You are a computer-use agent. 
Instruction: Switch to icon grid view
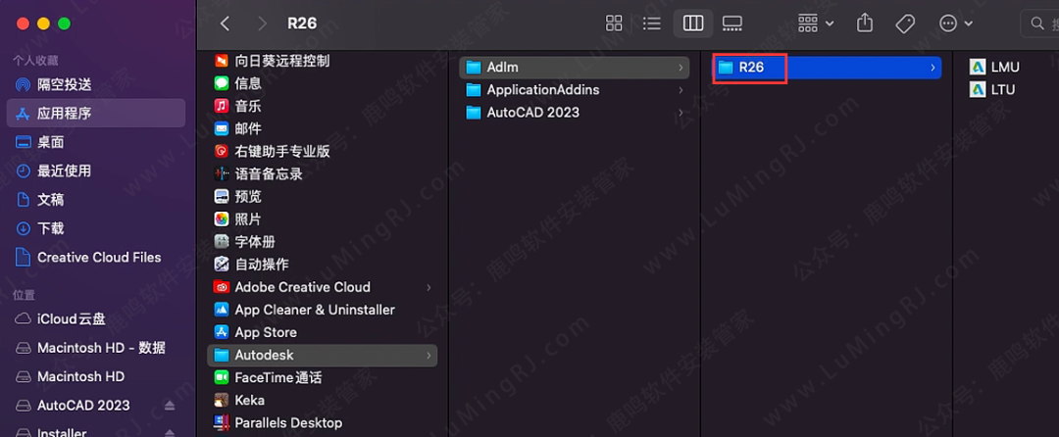(615, 23)
